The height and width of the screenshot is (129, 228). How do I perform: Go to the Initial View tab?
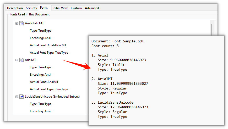(x=60, y=8)
